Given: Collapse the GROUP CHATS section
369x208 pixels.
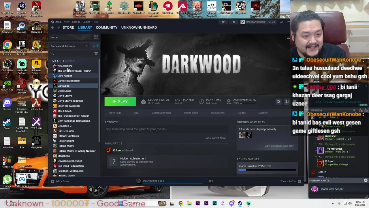Looking at the screenshot, I should [x=310, y=181].
